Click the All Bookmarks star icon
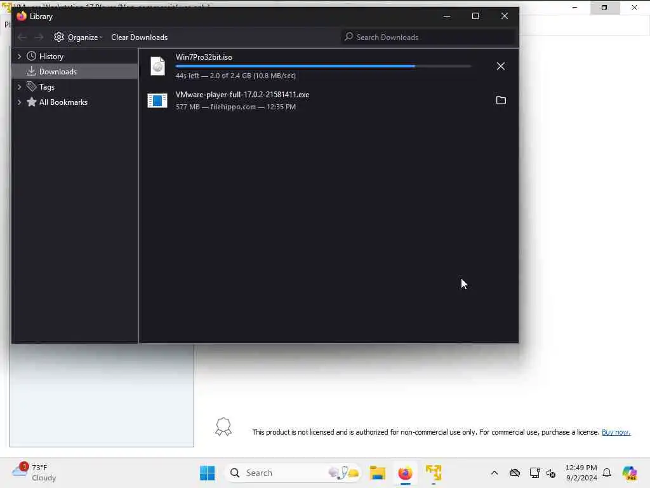The height and width of the screenshot is (488, 650). click(x=31, y=102)
